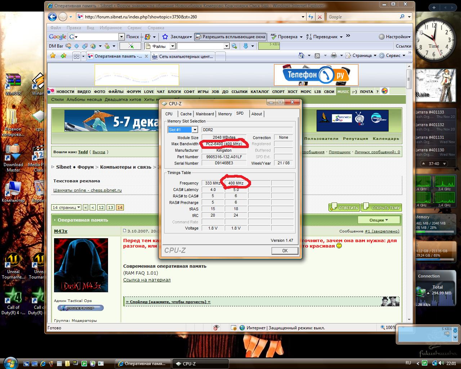
Task: Click the DM Bar magnifier search icon
Action: click(x=234, y=46)
